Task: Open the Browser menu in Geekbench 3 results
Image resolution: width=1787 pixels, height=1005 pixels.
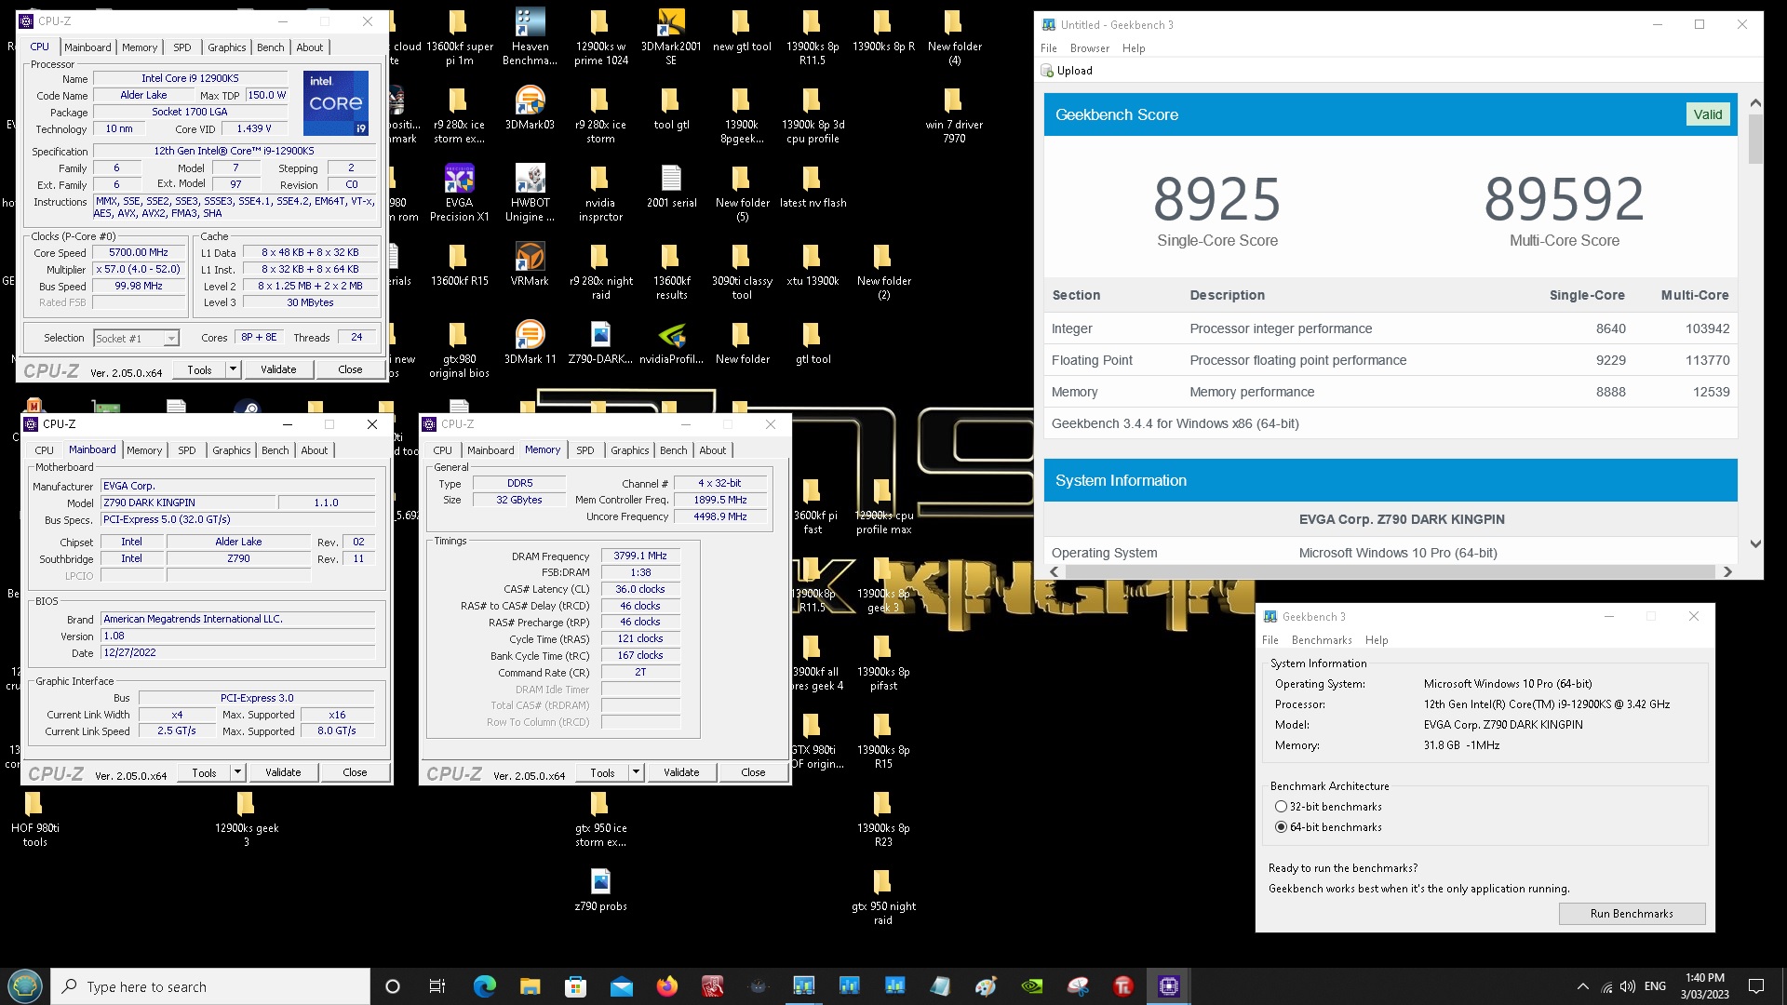Action: pos(1089,48)
